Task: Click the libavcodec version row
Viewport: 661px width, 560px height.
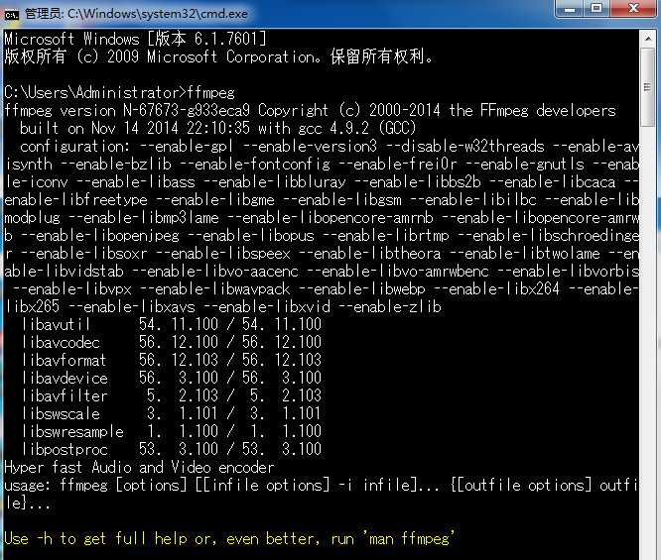Action: (171, 342)
